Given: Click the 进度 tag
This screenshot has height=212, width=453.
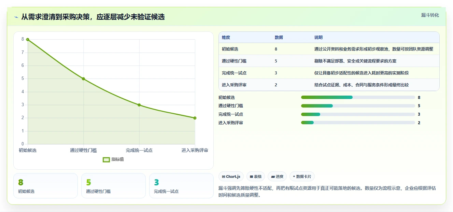Looking at the screenshot, I should point(277,176).
